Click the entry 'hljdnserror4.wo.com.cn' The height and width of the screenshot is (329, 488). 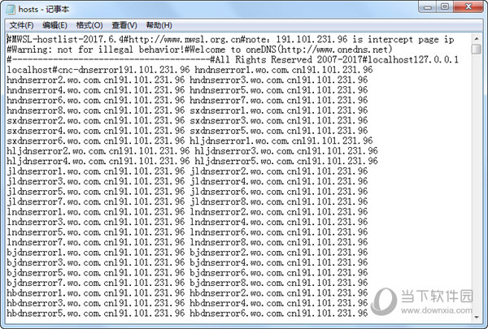[63, 161]
